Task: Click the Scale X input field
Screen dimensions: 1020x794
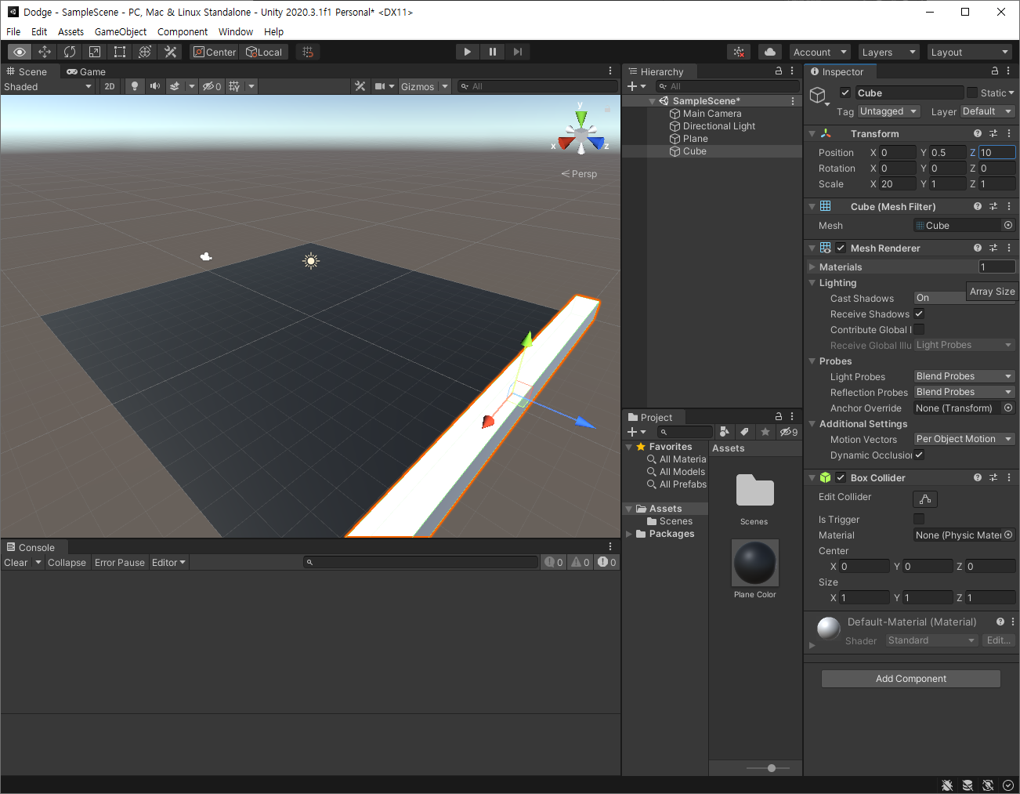Action: tap(897, 183)
